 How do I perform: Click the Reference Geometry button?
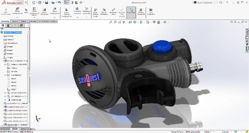(x=87, y=11)
